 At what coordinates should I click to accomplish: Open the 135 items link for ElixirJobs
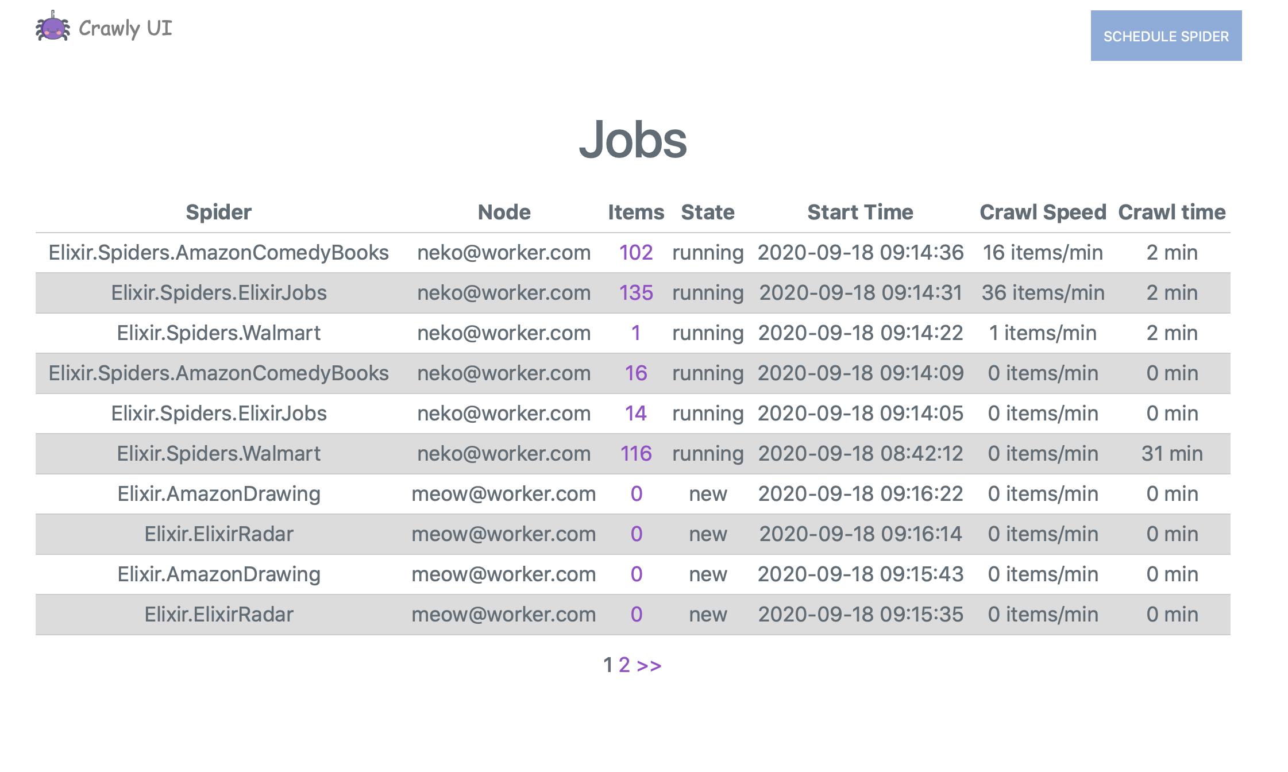635,293
